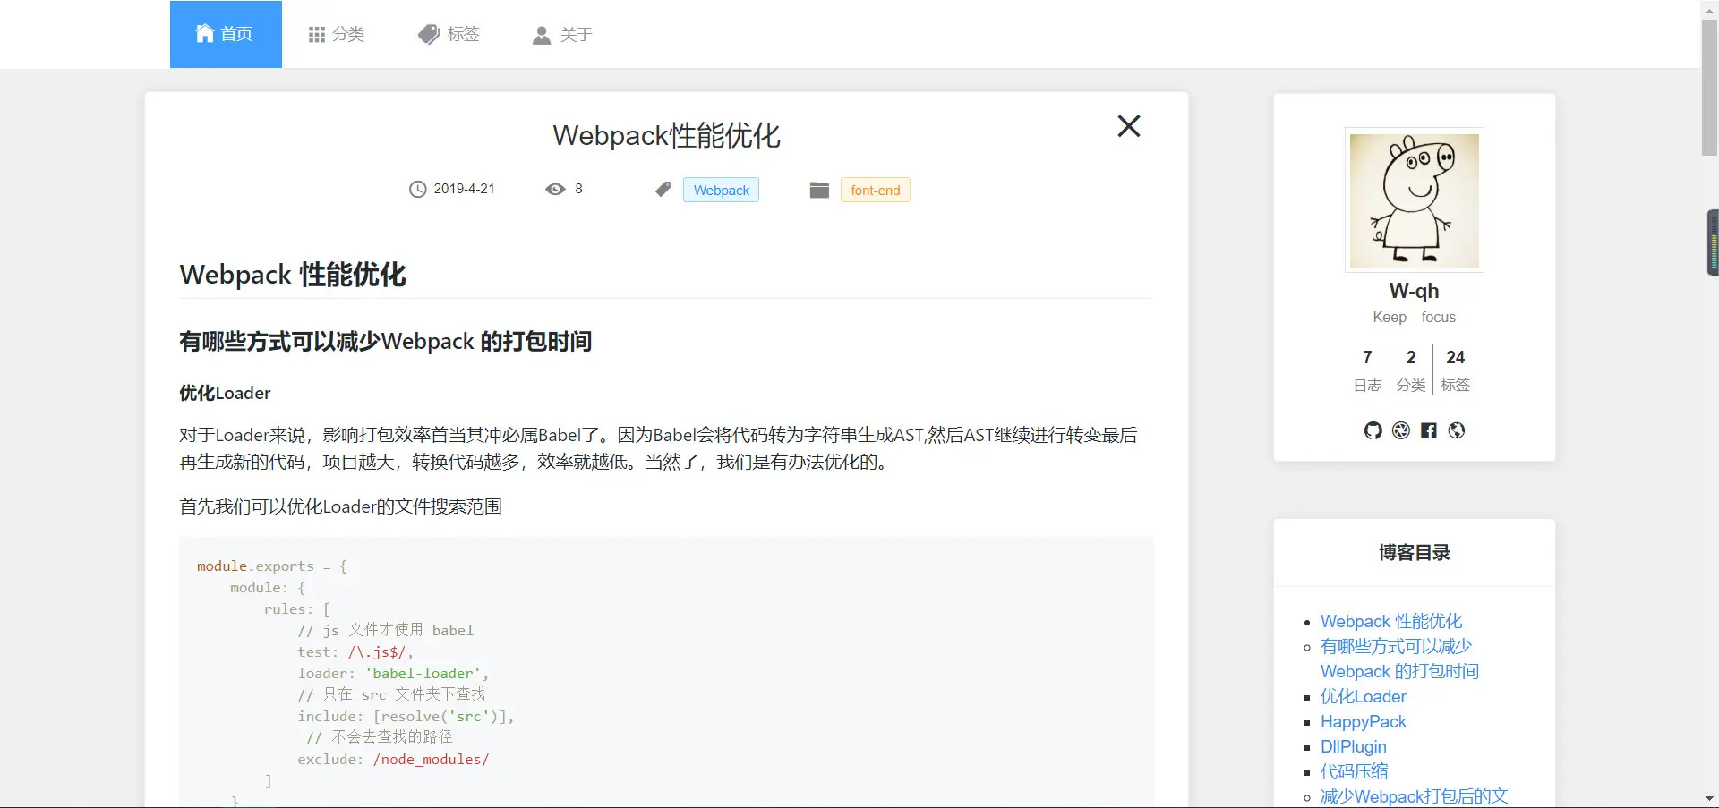This screenshot has width=1719, height=808.
Task: Close the article with the X icon
Action: click(1129, 126)
